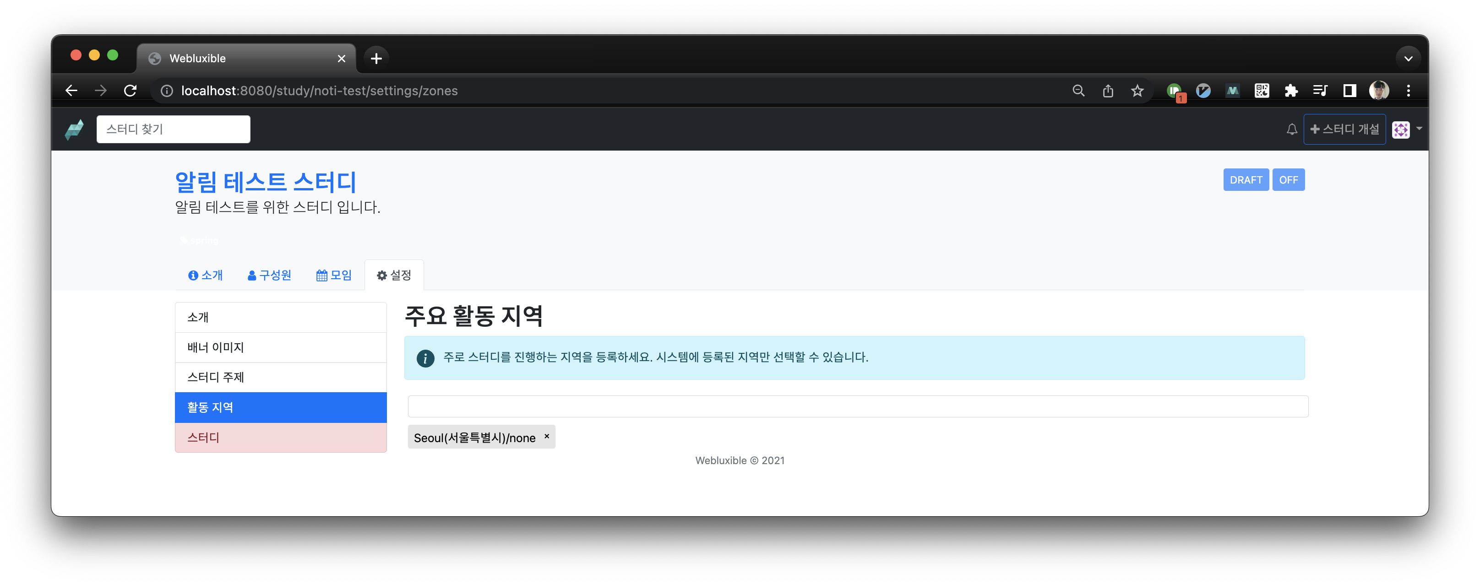Remove the Seoul zone tag
Viewport: 1480px width, 584px height.
(x=546, y=437)
